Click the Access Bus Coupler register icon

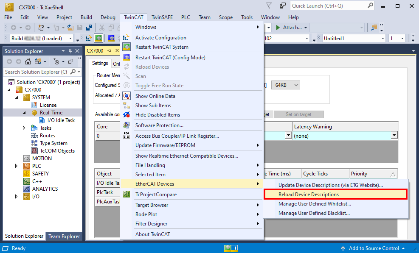pos(127,136)
